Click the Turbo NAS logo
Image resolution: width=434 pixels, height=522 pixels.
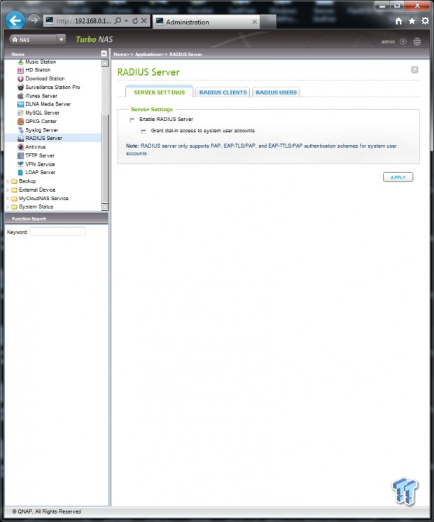[x=94, y=39]
